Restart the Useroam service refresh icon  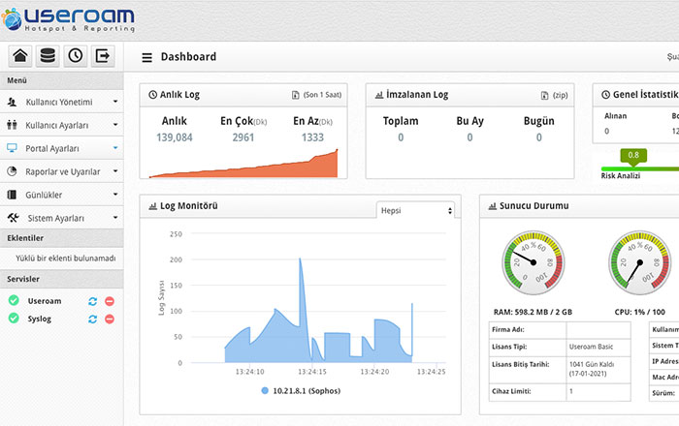tap(93, 301)
